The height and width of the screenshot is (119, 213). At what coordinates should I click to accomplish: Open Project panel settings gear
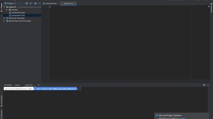pyautogui.click(x=36, y=3)
